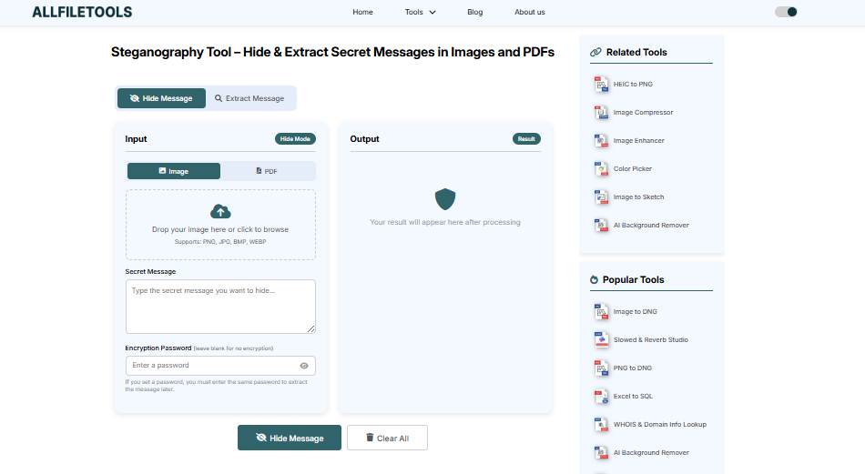The width and height of the screenshot is (865, 474).
Task: Click the Image to Sketch icon
Action: pyautogui.click(x=601, y=197)
